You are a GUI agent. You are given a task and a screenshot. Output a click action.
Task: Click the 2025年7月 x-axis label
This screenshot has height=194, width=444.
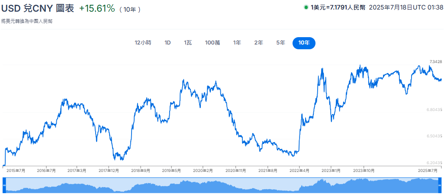pos(428,171)
